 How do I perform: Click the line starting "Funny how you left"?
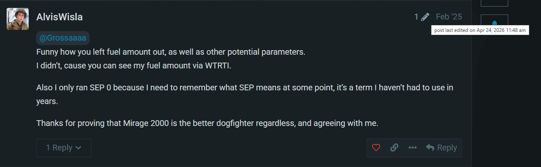pos(171,53)
